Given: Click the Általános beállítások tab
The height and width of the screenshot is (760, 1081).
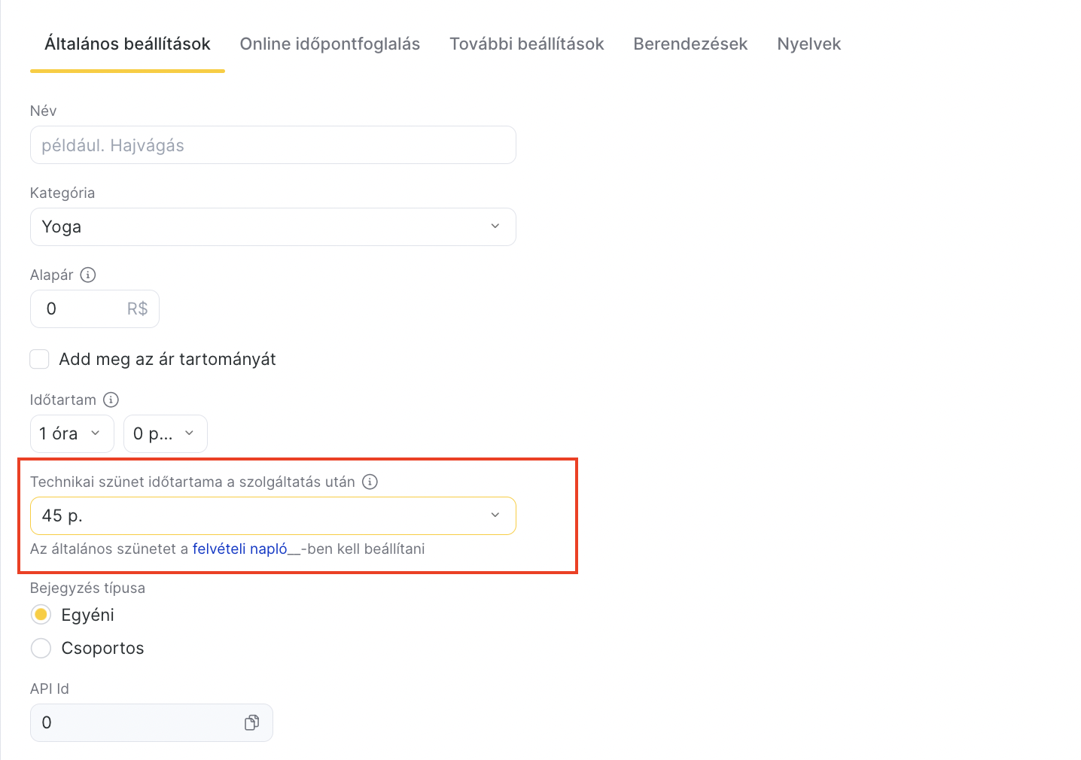Looking at the screenshot, I should click(x=127, y=44).
